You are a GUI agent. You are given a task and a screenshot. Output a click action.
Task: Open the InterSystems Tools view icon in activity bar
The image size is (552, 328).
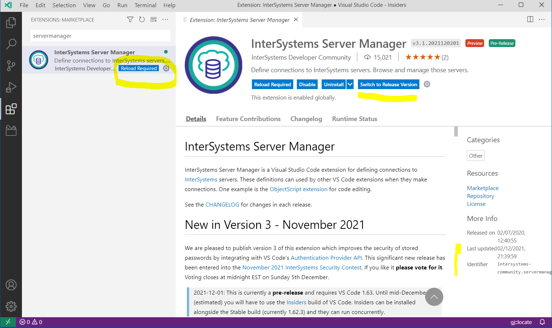tap(11, 130)
